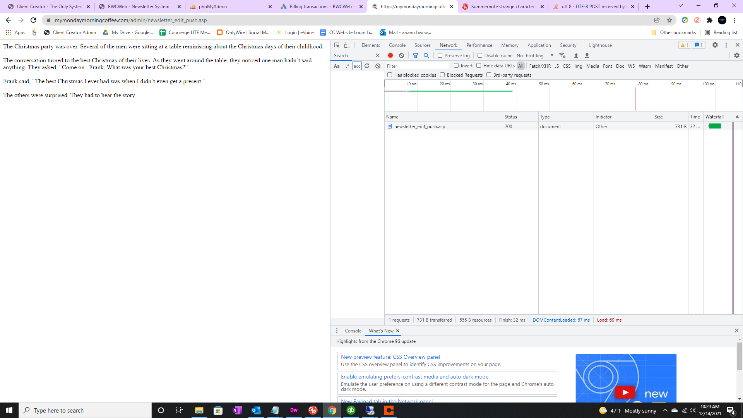The height and width of the screenshot is (418, 743).
Task: Toggle the device toolbar icon
Action: coord(347,45)
